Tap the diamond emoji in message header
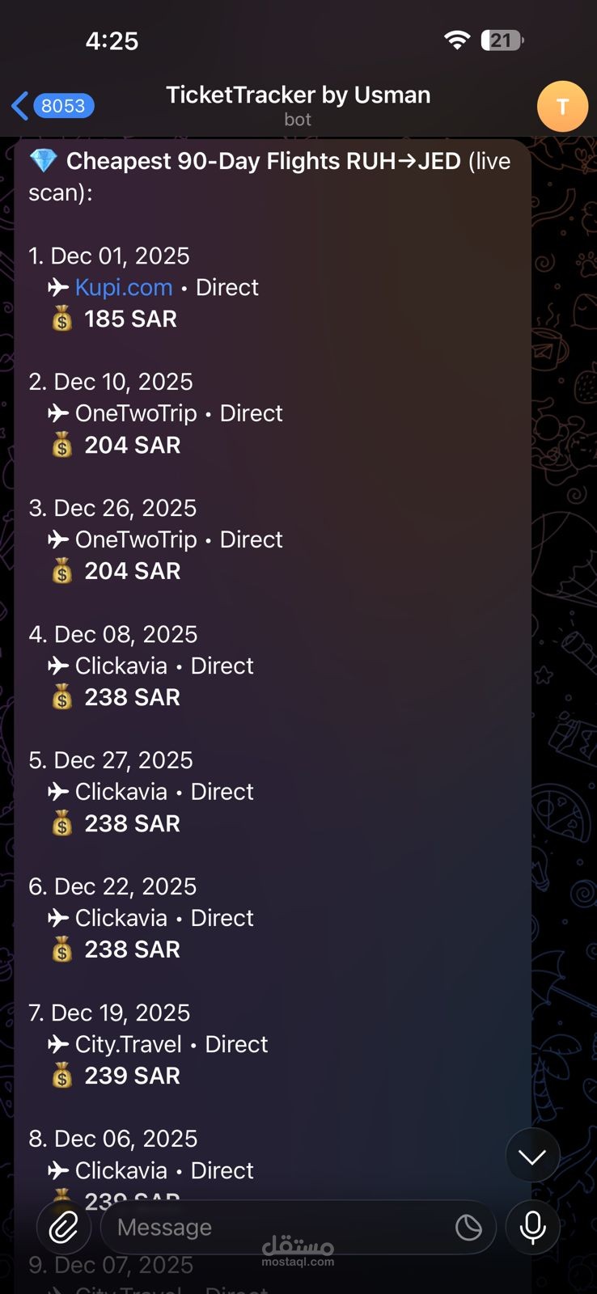The image size is (597, 1294). (43, 161)
